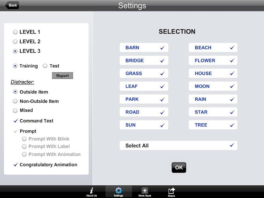Open the Report button
Screen dimensions: 264x198
pyautogui.click(x=62, y=76)
